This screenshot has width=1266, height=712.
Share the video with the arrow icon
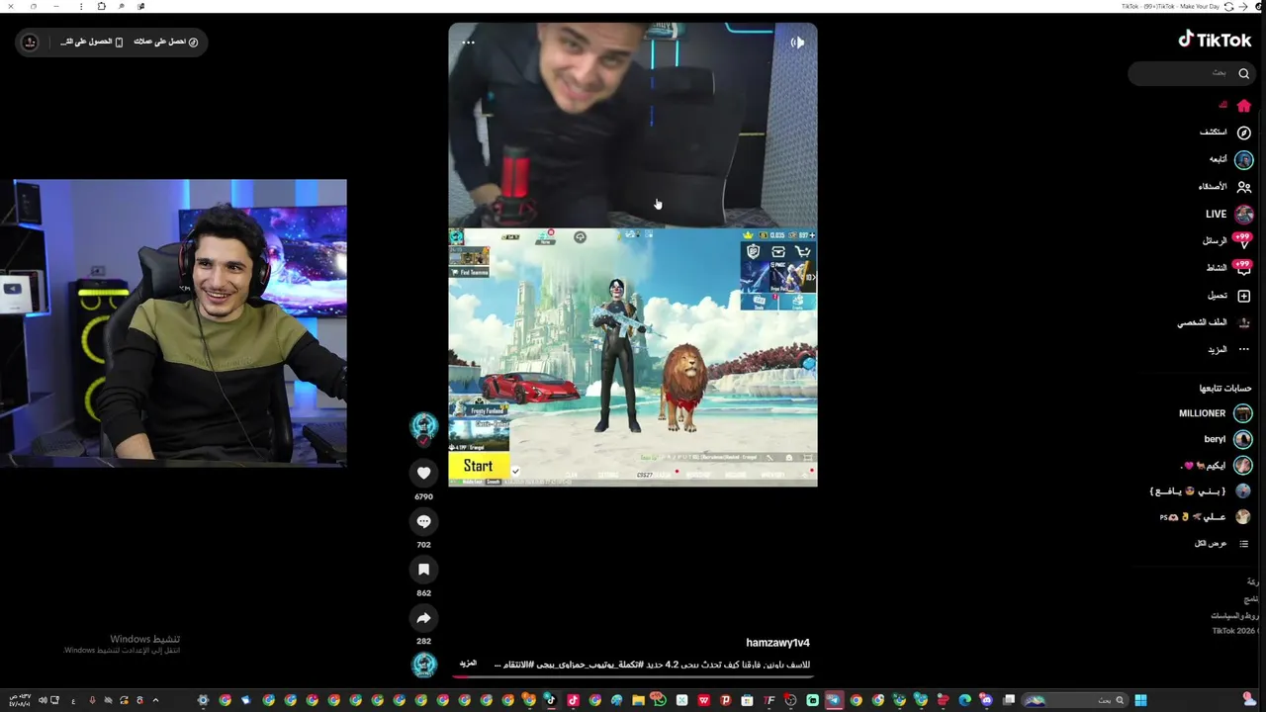tap(423, 618)
